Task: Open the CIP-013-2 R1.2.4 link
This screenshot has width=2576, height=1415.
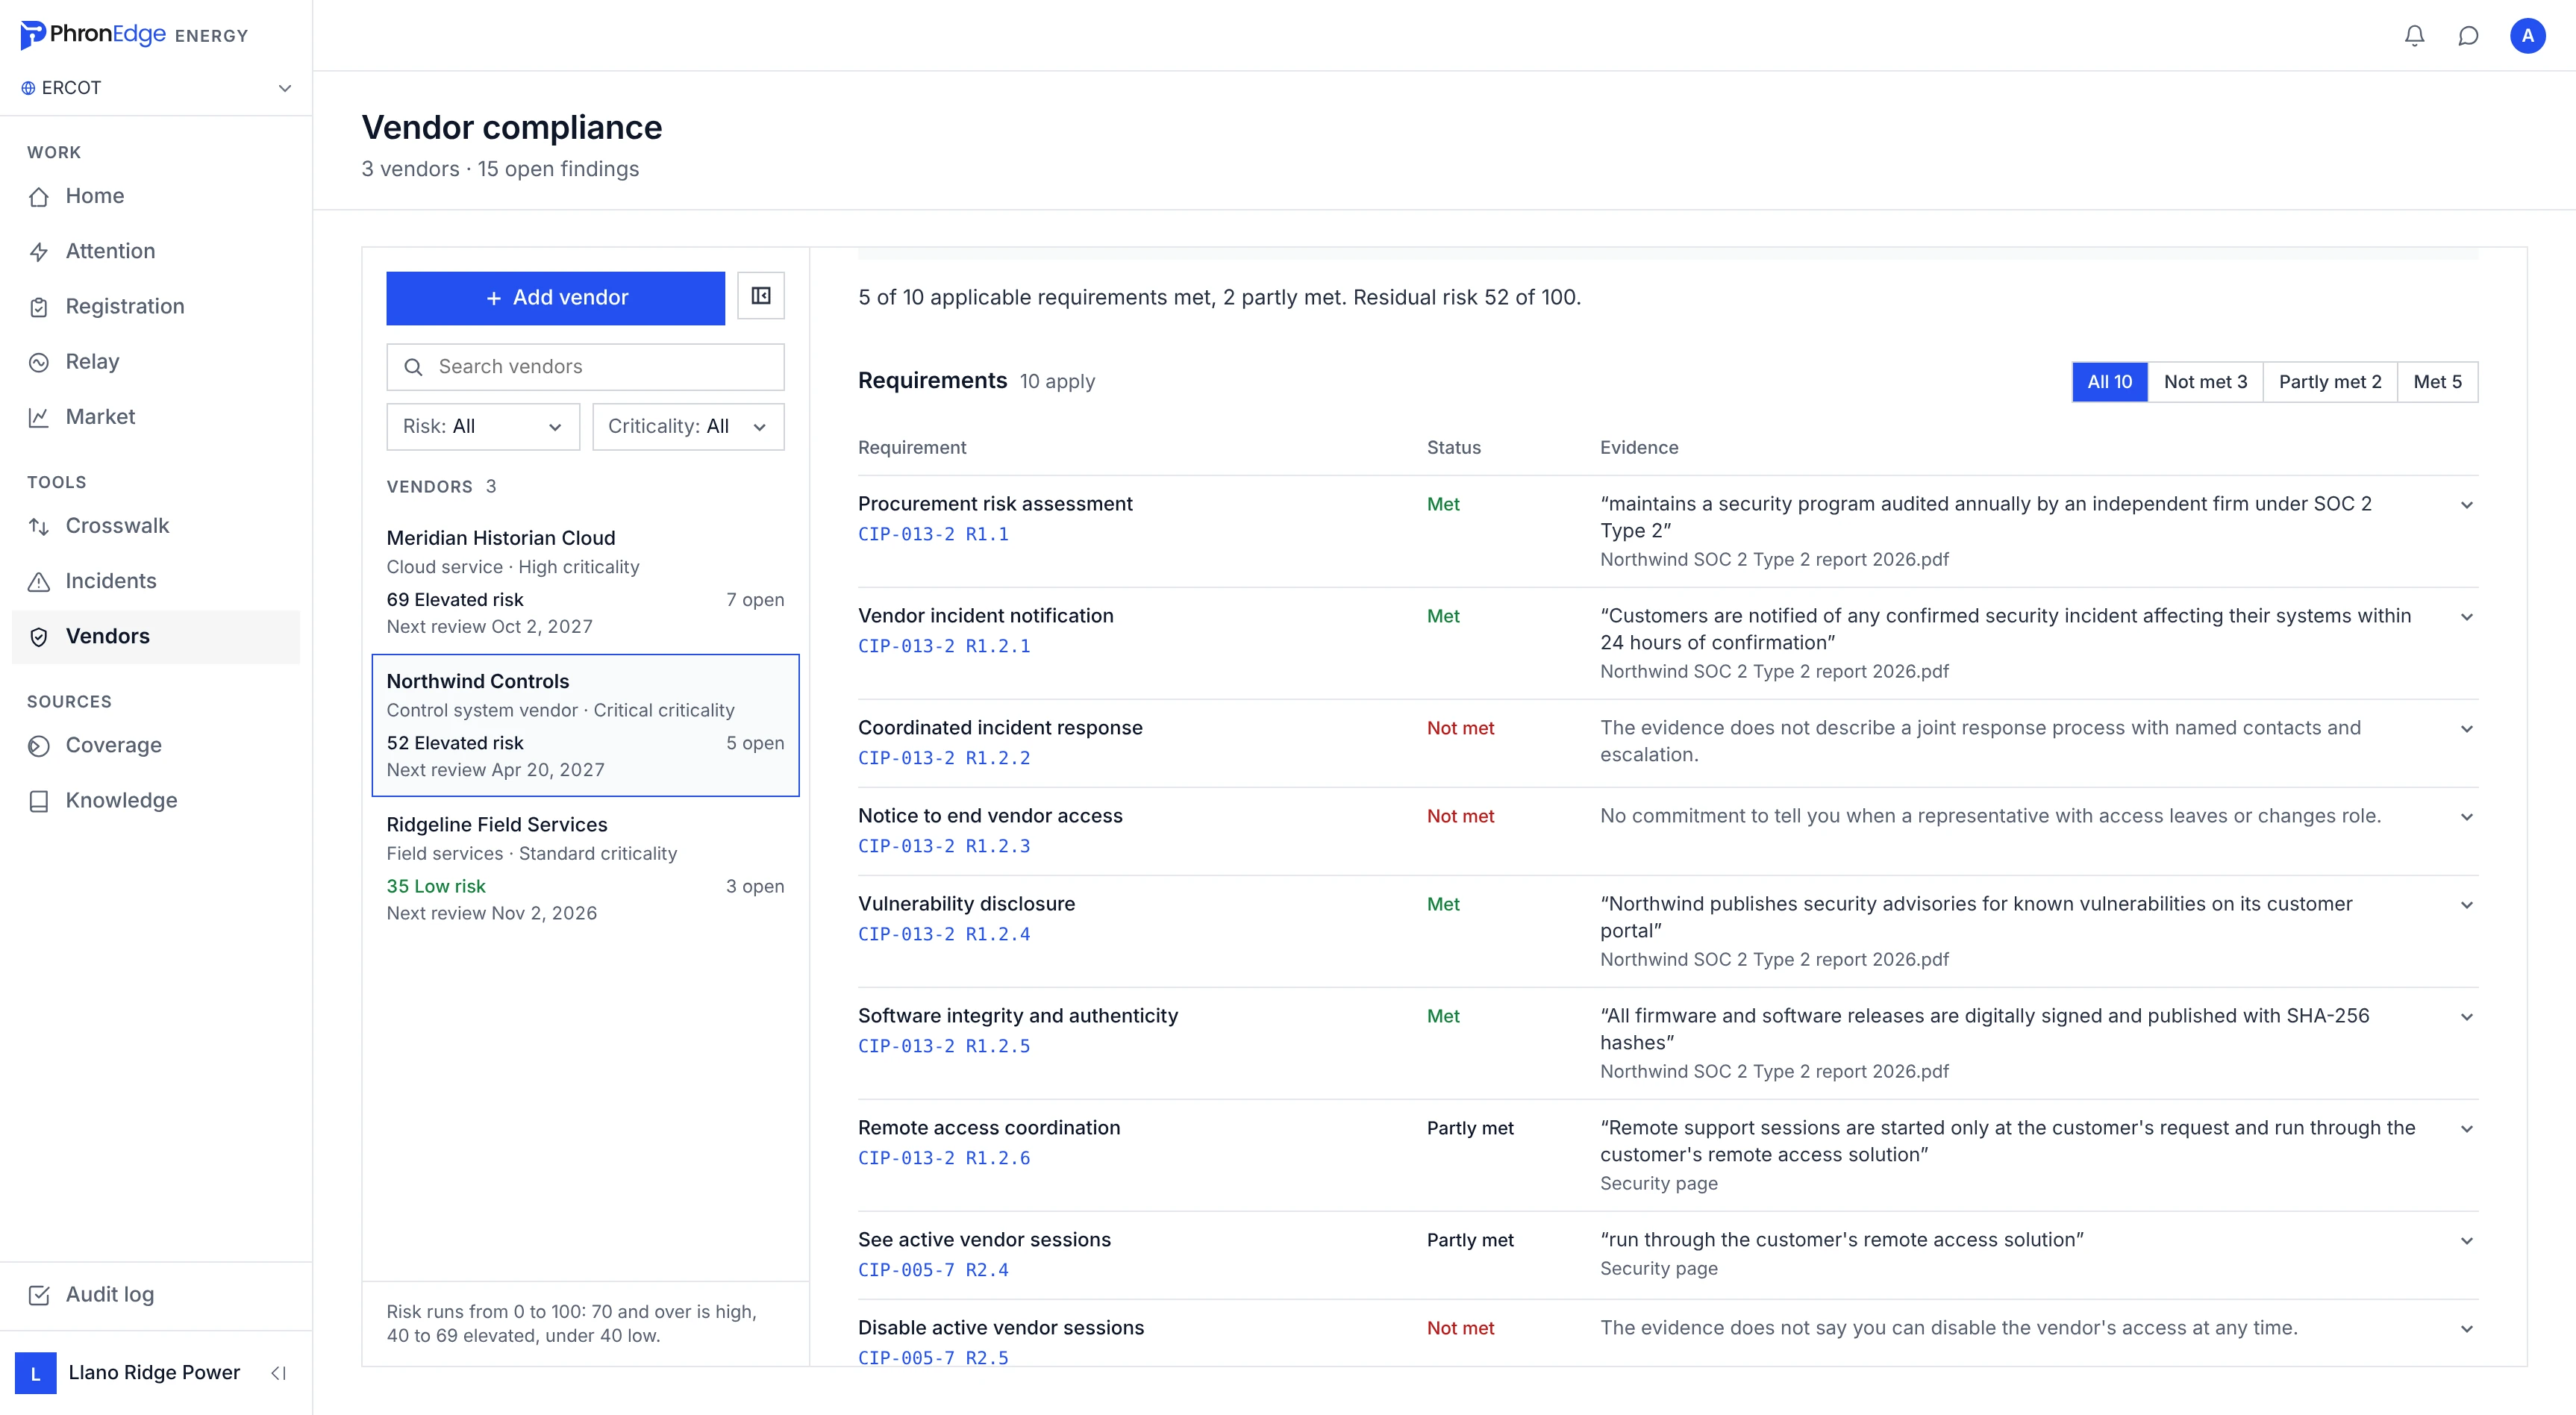Action: [944, 934]
